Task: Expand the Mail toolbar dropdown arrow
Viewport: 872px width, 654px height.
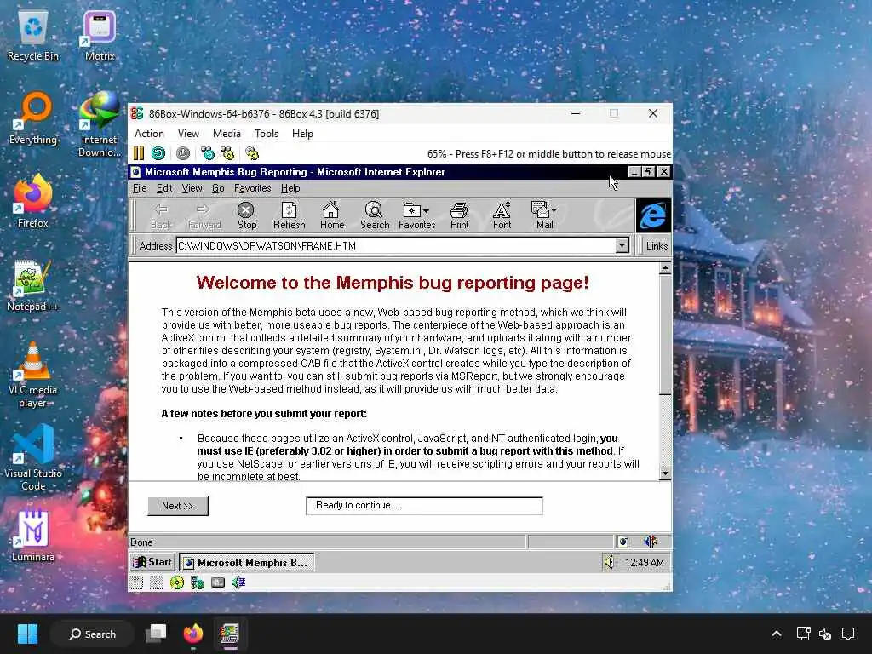Action: 554,210
